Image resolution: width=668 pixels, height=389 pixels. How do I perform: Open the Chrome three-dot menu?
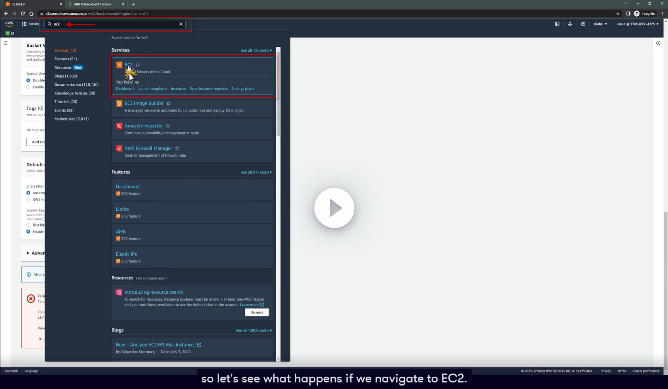tap(662, 14)
